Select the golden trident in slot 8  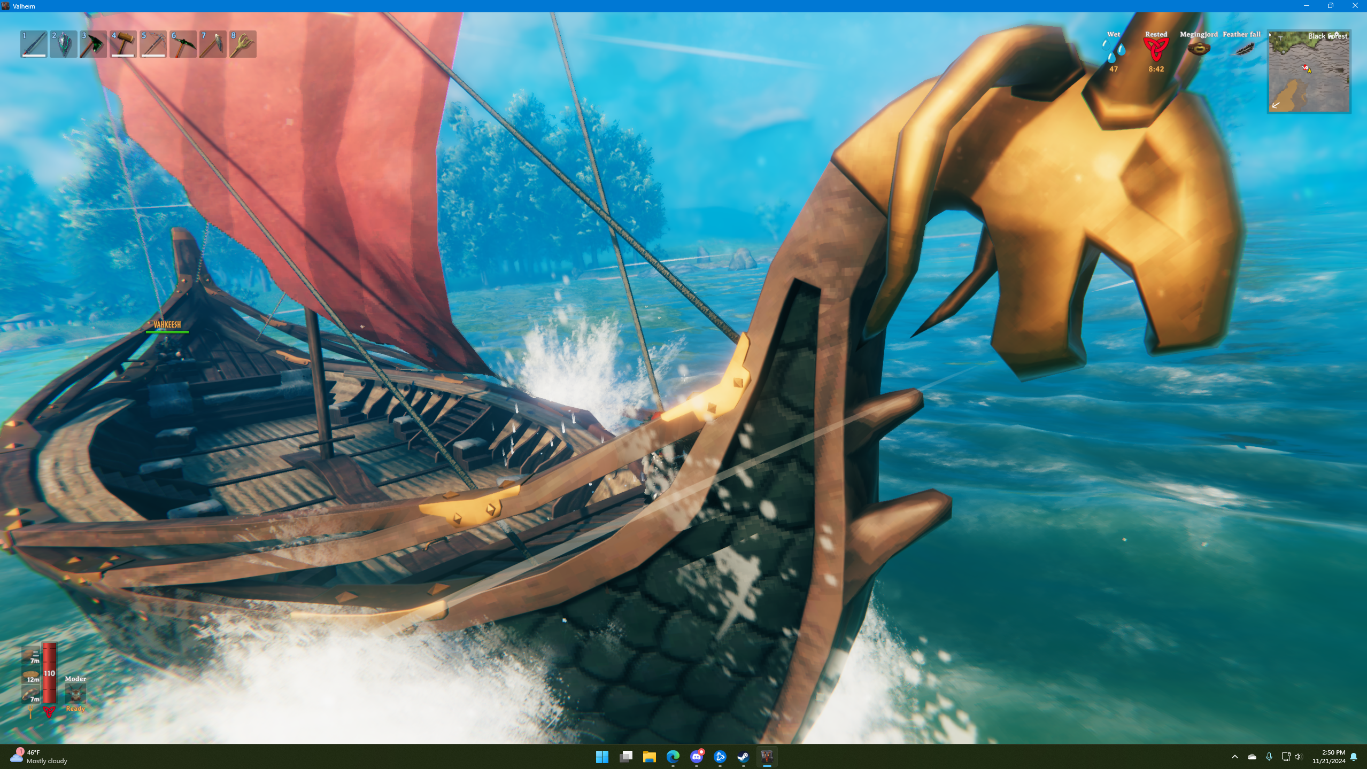click(243, 44)
